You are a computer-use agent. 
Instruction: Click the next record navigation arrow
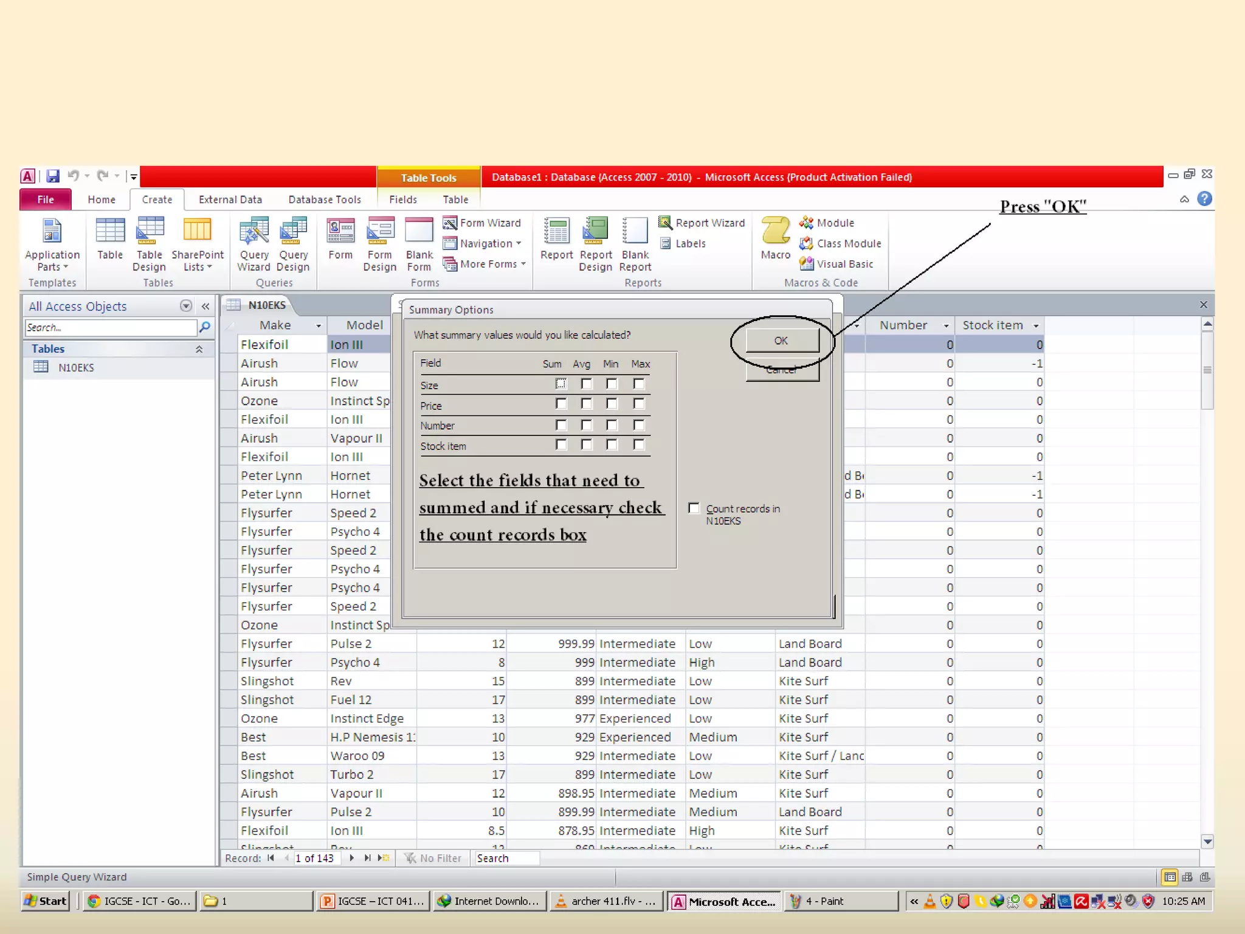tap(351, 858)
